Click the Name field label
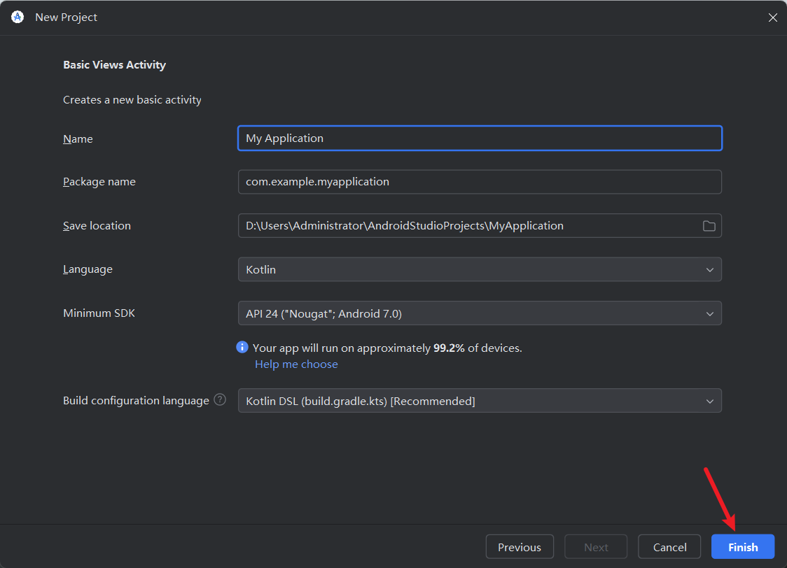This screenshot has width=787, height=568. coord(78,139)
